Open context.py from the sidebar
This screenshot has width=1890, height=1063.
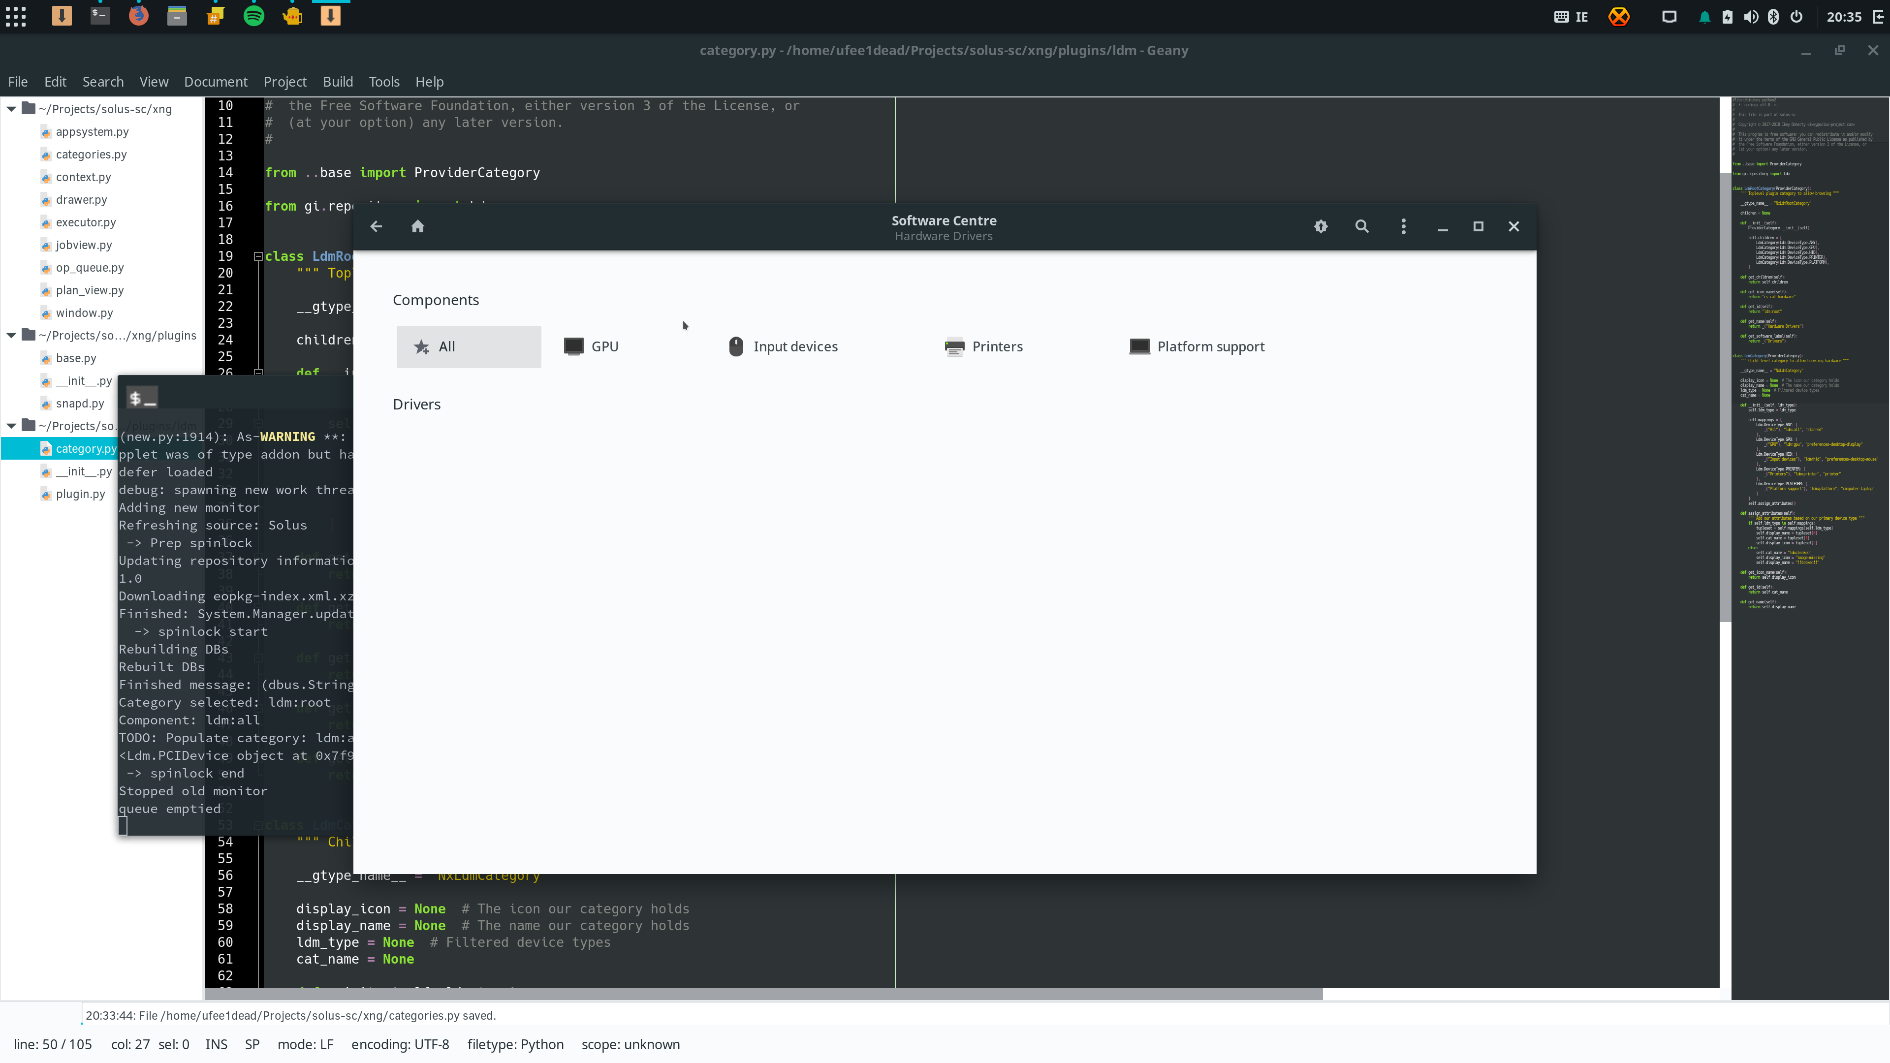click(x=83, y=177)
